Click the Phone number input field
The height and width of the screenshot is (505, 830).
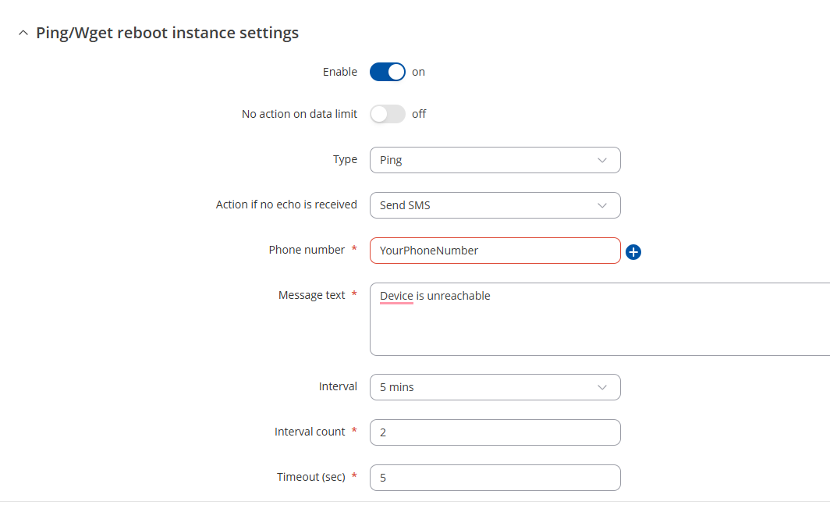(x=495, y=251)
